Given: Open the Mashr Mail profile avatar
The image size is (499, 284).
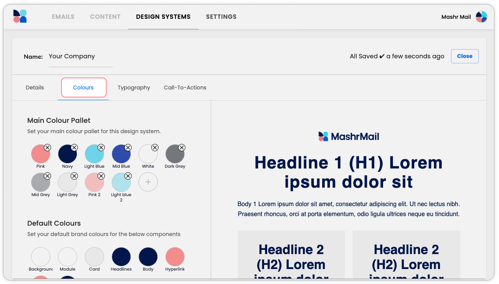Looking at the screenshot, I should (x=481, y=17).
